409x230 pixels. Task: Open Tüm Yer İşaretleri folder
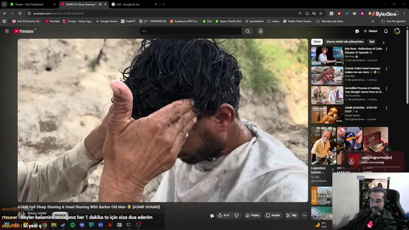coord(393,21)
